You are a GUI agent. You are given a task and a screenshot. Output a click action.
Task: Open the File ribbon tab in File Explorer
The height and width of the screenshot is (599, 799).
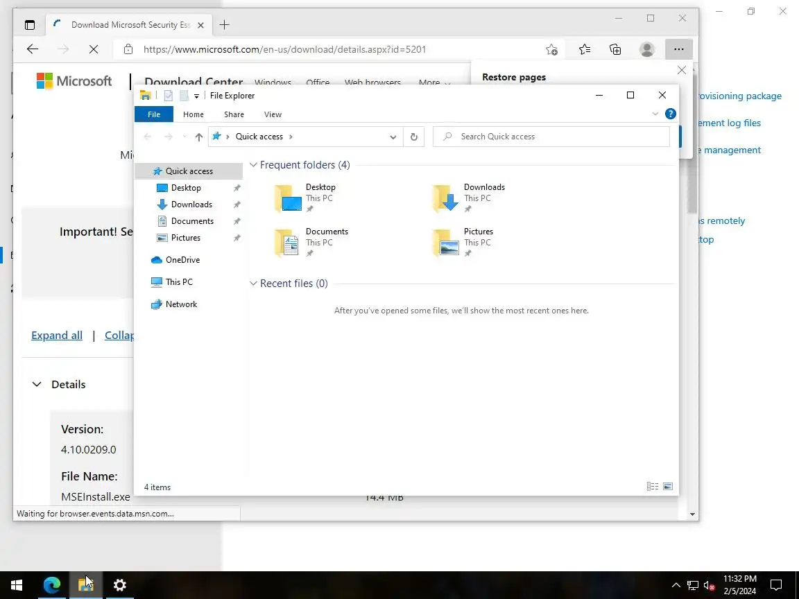154,114
